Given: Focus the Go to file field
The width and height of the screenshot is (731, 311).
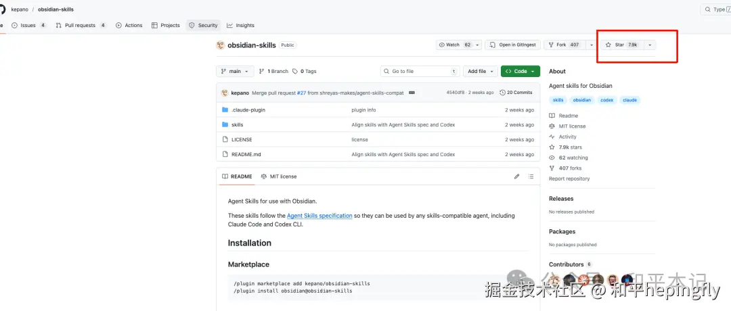Looking at the screenshot, I should click(x=420, y=71).
